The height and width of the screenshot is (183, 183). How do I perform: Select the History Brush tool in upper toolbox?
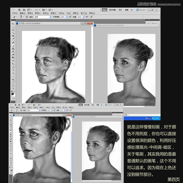point(13,52)
